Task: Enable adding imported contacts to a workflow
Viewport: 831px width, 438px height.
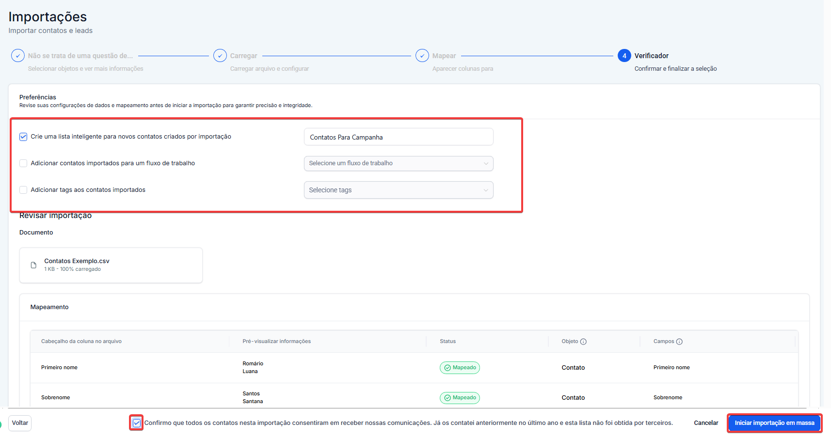Action: (x=23, y=163)
